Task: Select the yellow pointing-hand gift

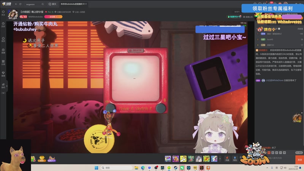Action: [x=183, y=159]
